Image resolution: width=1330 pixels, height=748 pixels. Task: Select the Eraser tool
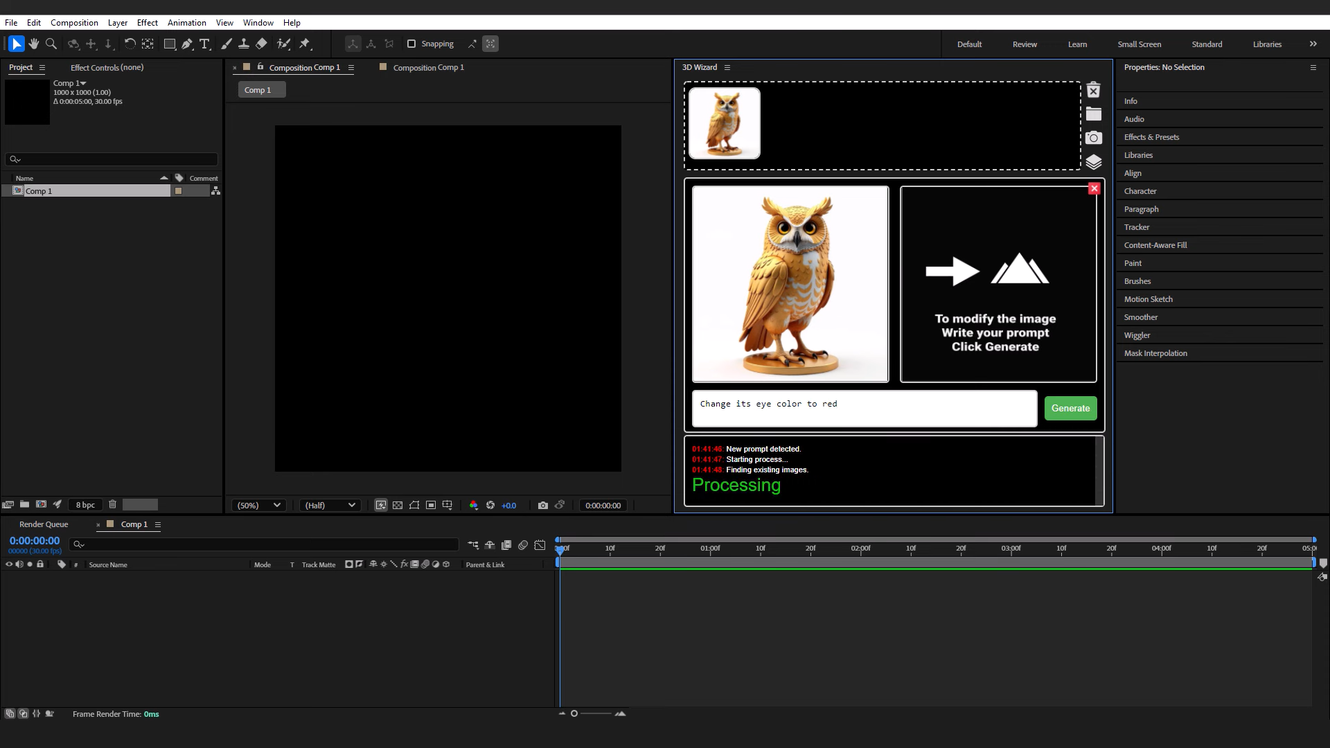point(261,44)
